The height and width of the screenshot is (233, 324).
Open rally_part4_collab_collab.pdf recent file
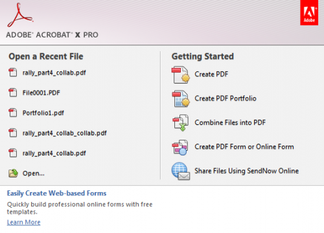65,133
